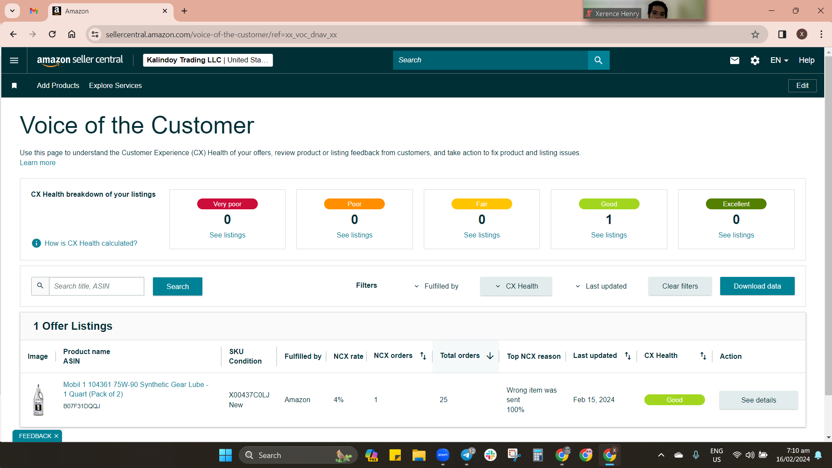Open a new browser tab
Viewport: 832px width, 468px height.
coord(185,11)
